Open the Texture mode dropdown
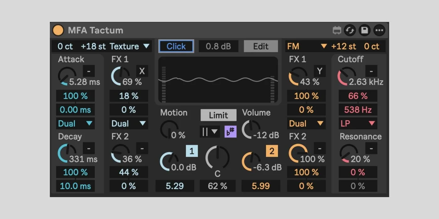This screenshot has height=219, width=439. (130, 46)
